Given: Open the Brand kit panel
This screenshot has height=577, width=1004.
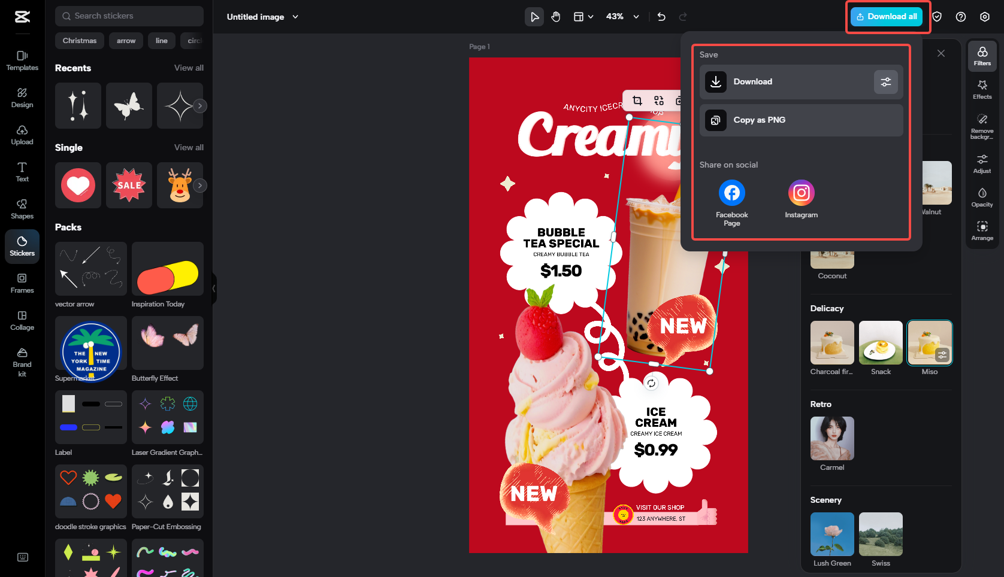Looking at the screenshot, I should click(22, 363).
